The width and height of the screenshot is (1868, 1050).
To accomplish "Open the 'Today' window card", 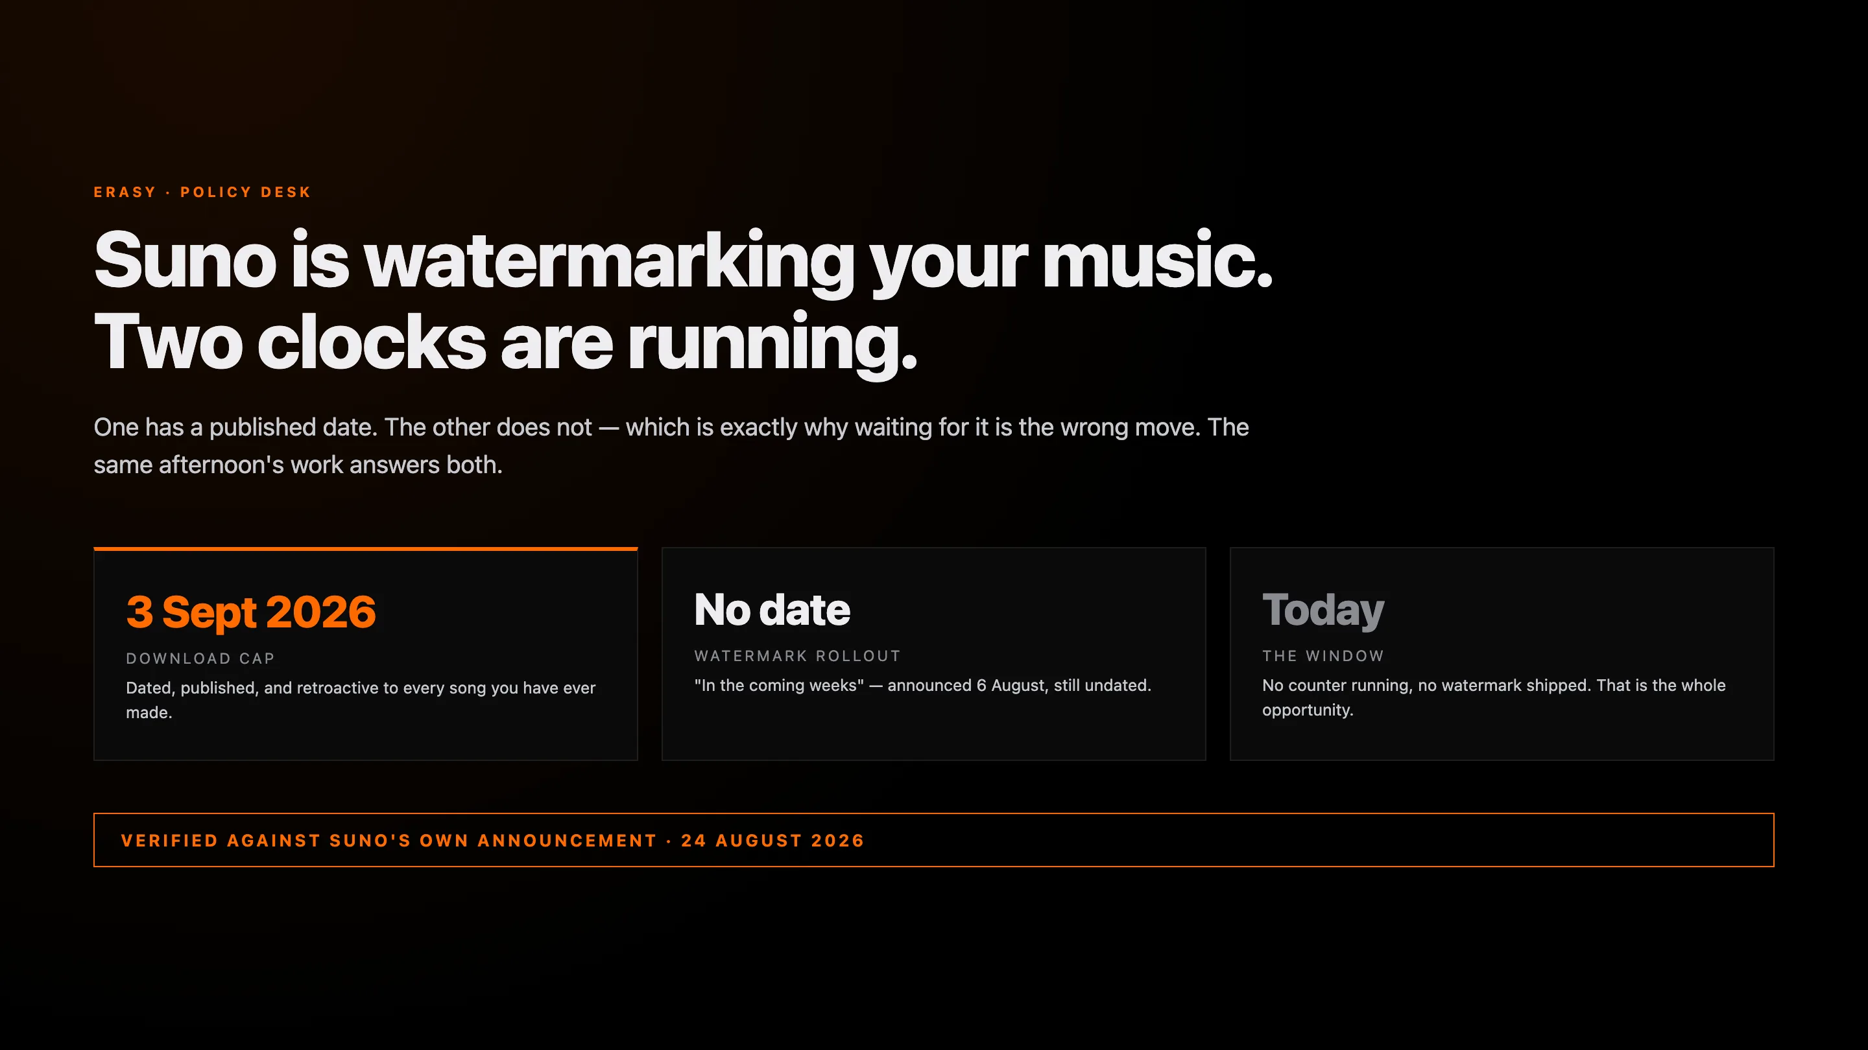I will pyautogui.click(x=1502, y=653).
